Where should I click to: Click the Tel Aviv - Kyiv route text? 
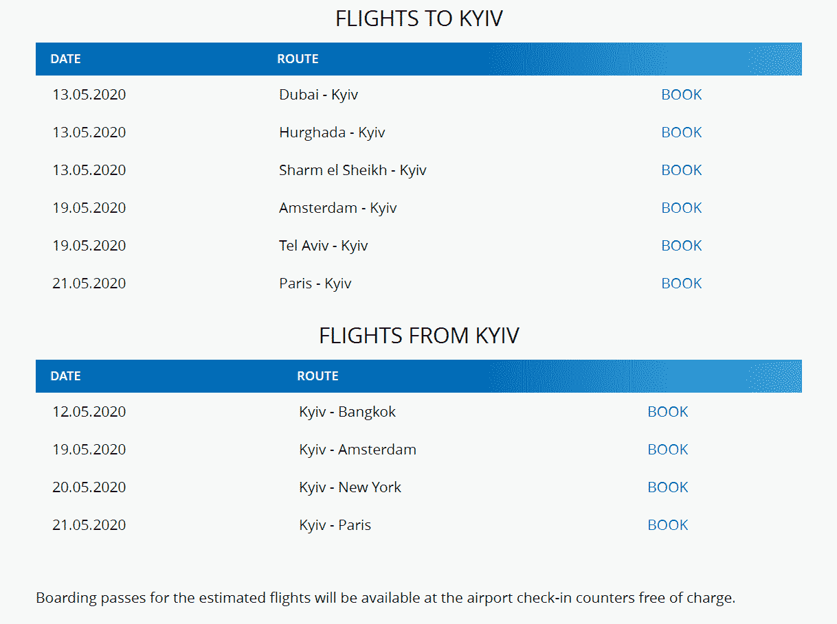pyautogui.click(x=323, y=246)
